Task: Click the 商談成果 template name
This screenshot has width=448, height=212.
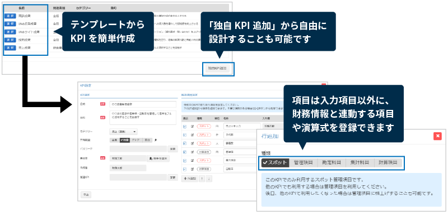Action: click(25, 16)
